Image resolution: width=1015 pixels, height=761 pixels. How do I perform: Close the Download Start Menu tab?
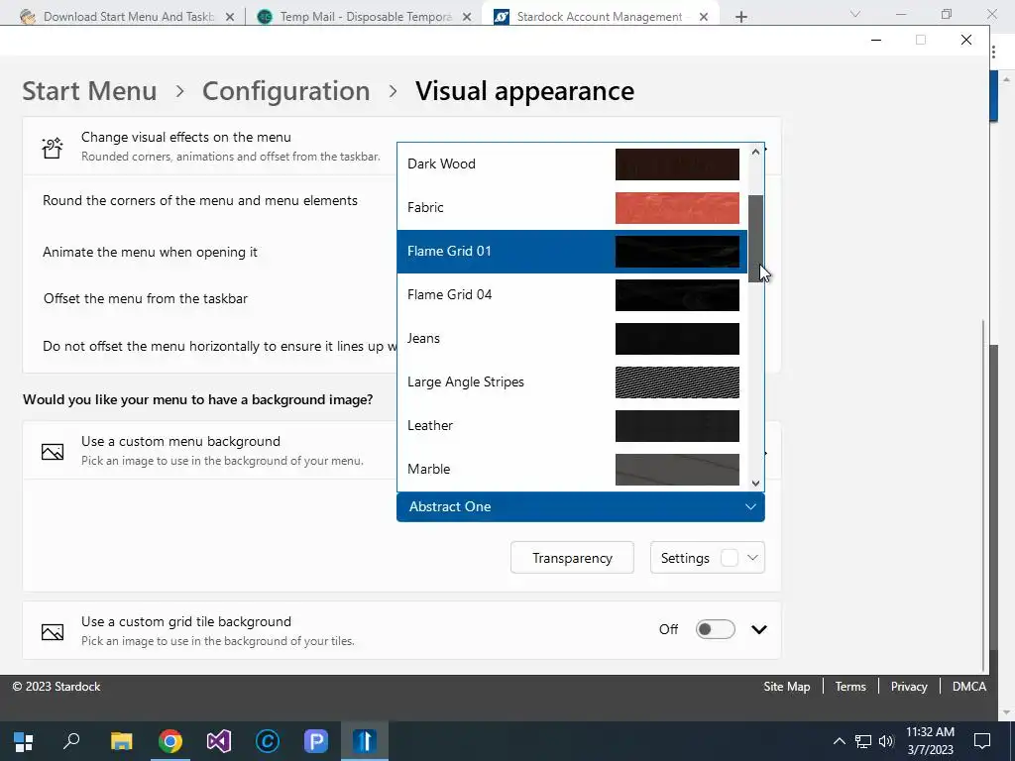click(x=230, y=18)
